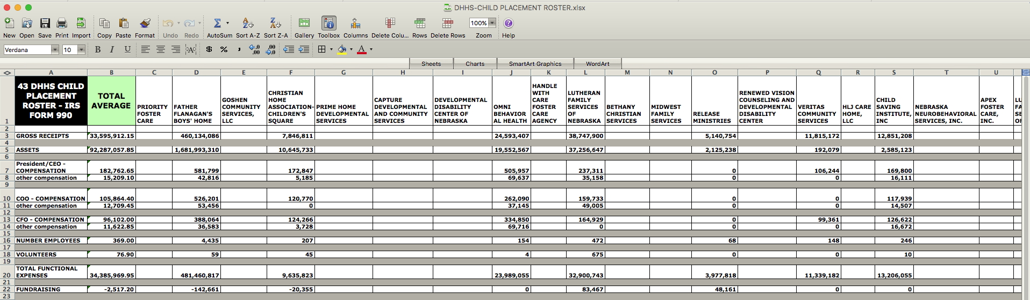Expand the Fill Color palette arrow
Viewport: 1030px width, 300px height.
click(x=351, y=49)
